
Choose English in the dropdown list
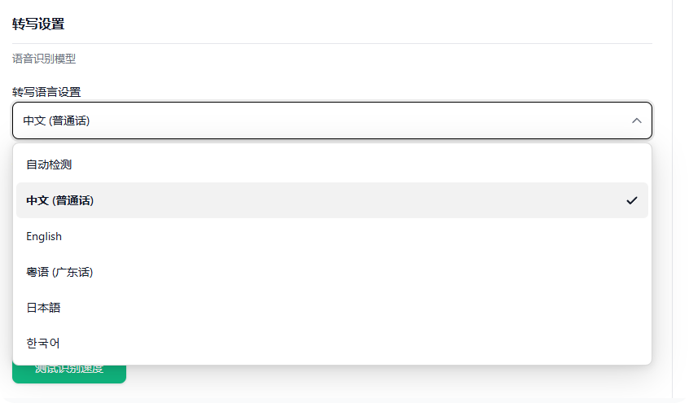(44, 236)
